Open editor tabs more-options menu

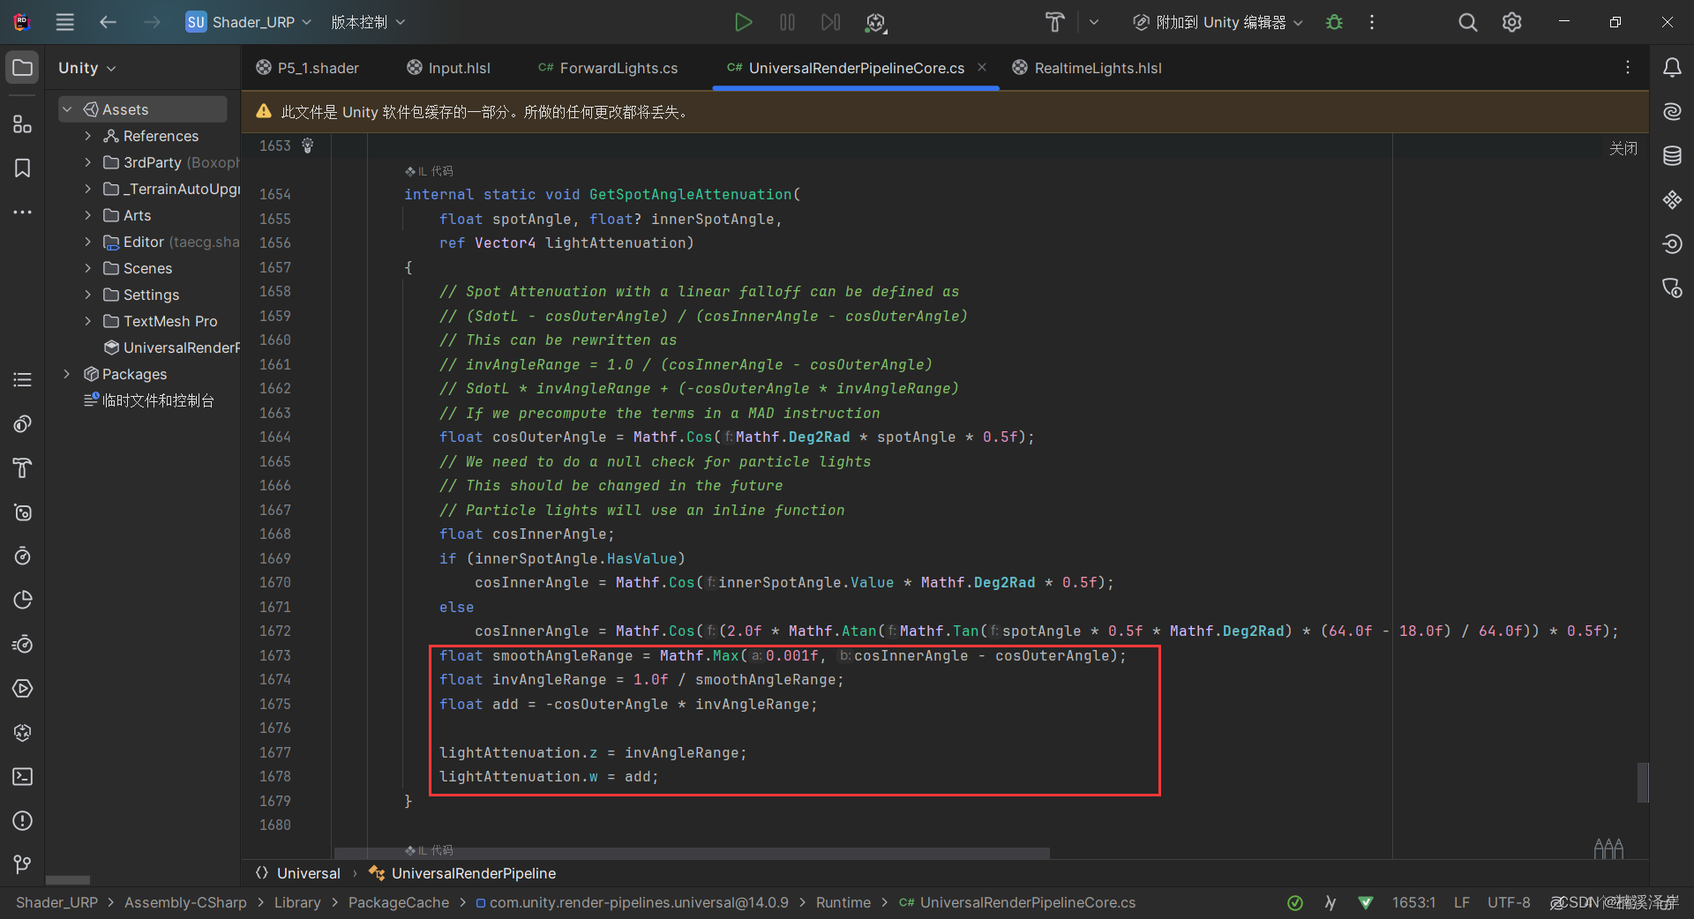coord(1628,68)
